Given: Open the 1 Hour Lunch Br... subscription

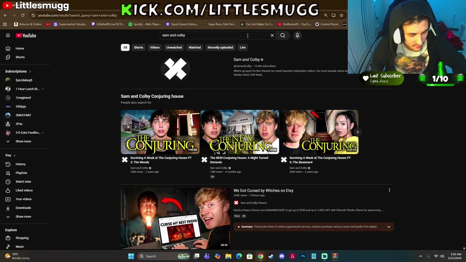Looking at the screenshot, I should click(25, 89).
